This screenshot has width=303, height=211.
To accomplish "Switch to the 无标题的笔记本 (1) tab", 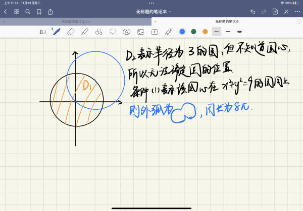I will click(76, 22).
